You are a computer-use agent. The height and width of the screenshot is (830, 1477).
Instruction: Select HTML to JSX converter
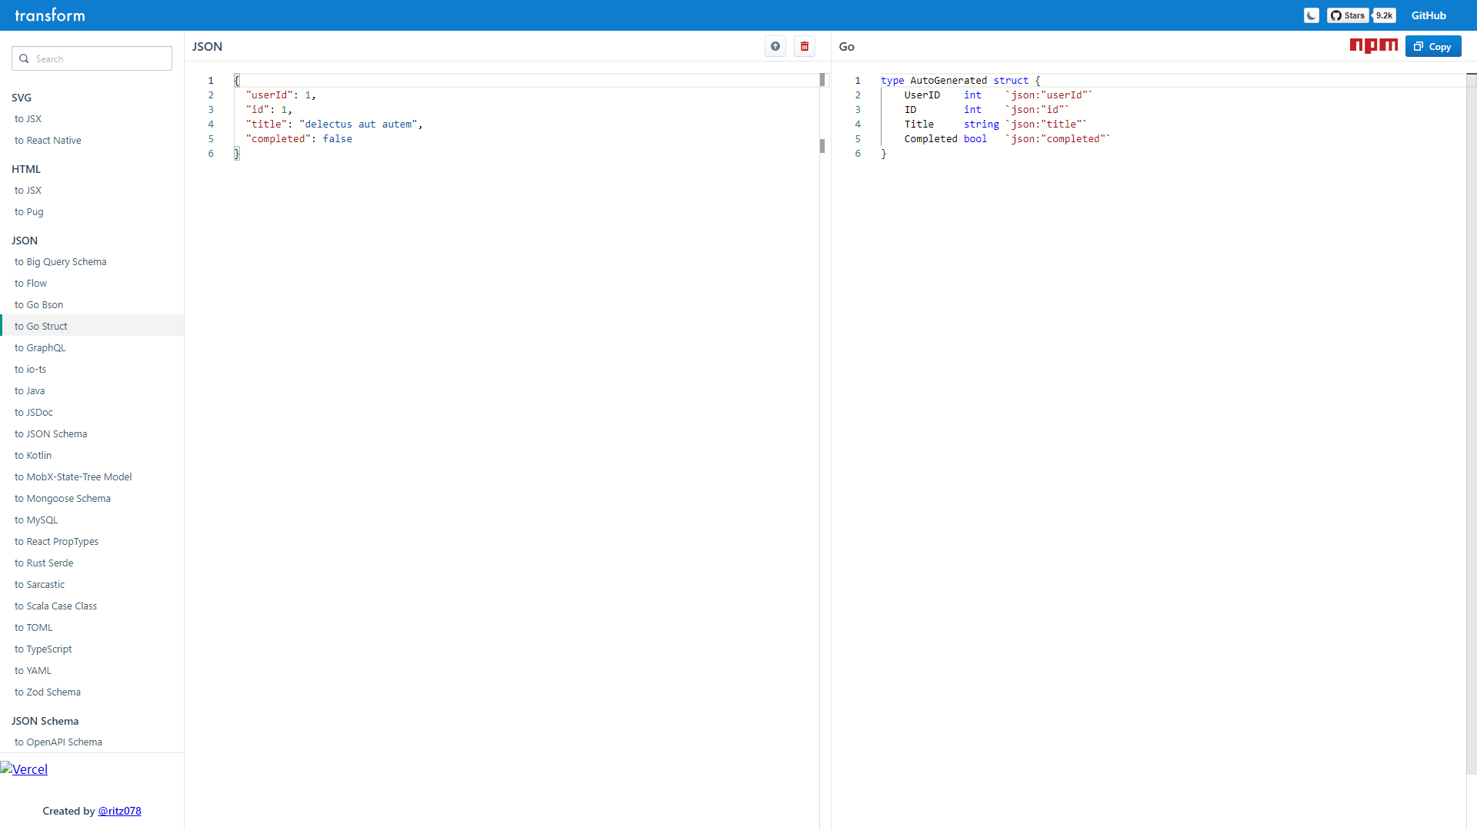pyautogui.click(x=92, y=190)
